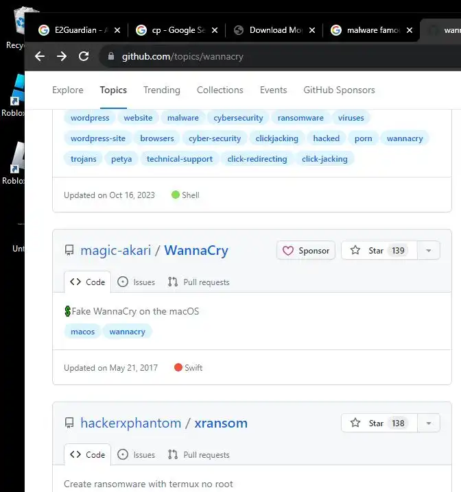Click the repository icon beside magic-akari

(x=69, y=250)
